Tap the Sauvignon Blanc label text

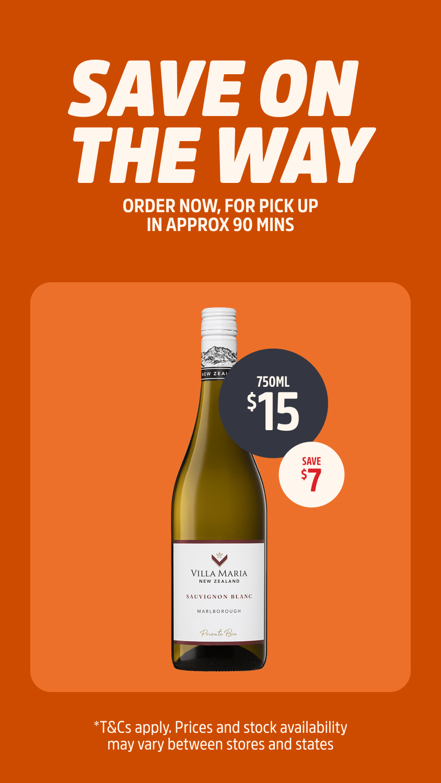coord(219,596)
